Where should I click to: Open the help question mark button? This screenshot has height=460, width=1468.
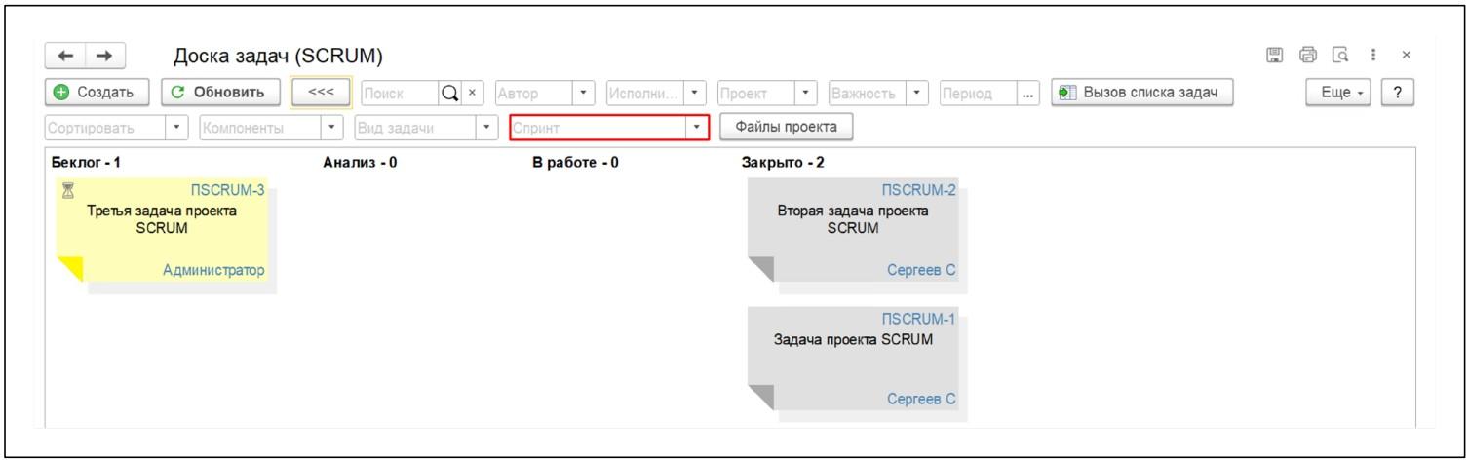1398,92
